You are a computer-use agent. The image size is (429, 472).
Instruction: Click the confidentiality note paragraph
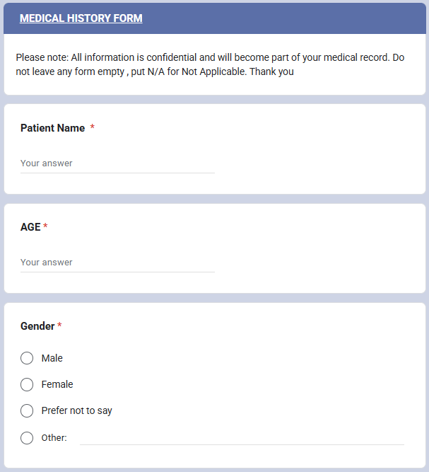210,64
